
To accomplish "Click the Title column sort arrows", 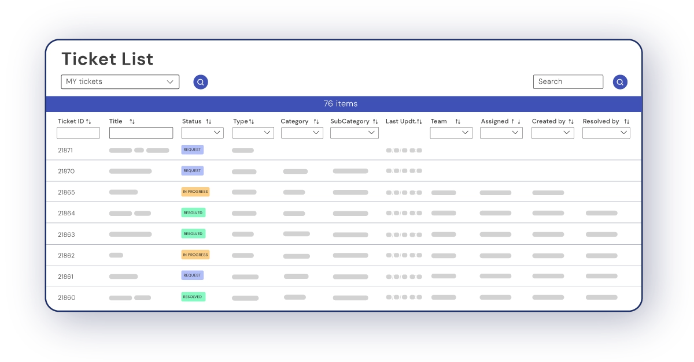I will coord(132,122).
